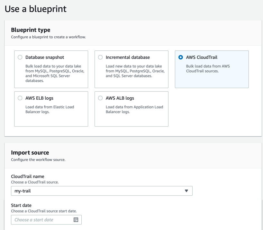Viewport: 263px width, 230px height.
Task: Click the Application Load Balancer logs description
Action: pyautogui.click(x=134, y=109)
